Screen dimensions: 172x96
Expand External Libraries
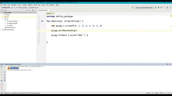[1, 30]
